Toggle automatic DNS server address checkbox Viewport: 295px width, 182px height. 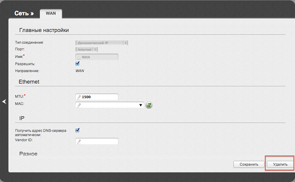tap(77, 130)
